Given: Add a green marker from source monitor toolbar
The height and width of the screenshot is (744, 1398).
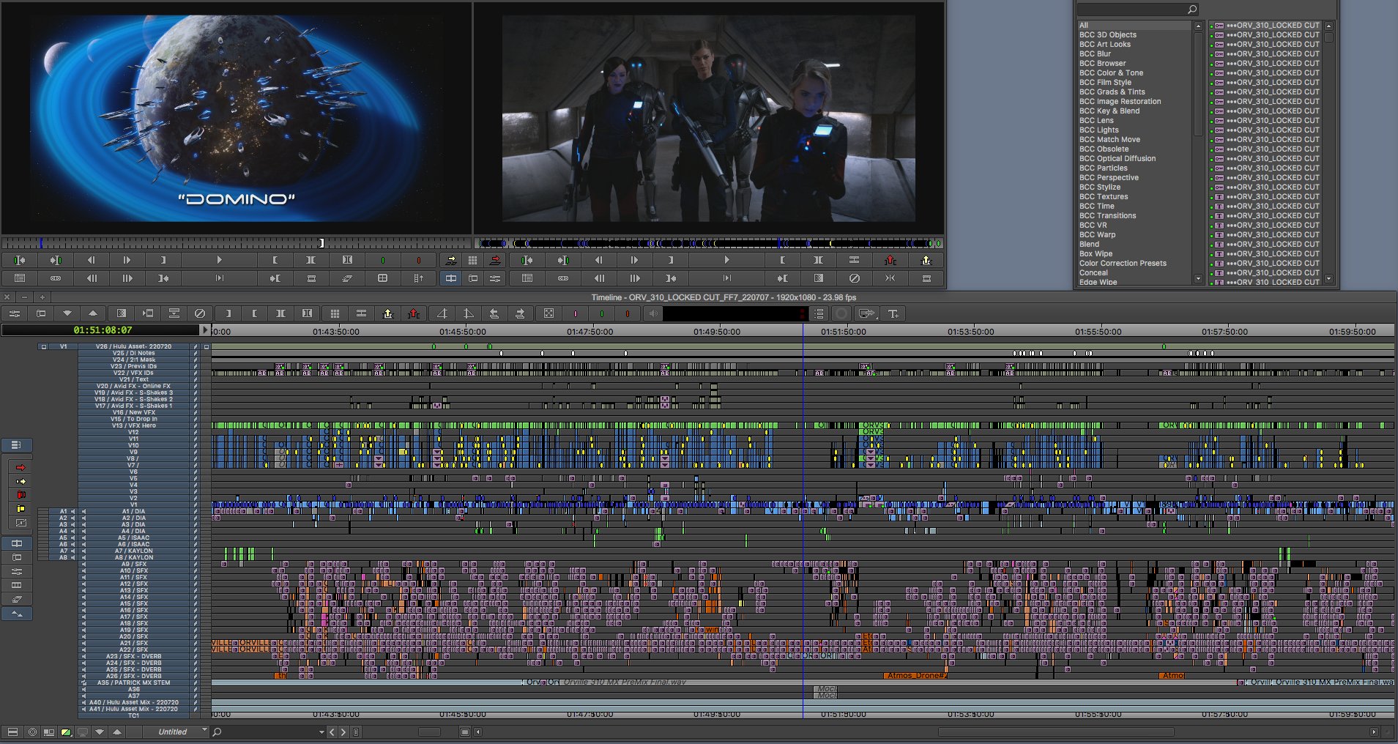Looking at the screenshot, I should pos(382,260).
